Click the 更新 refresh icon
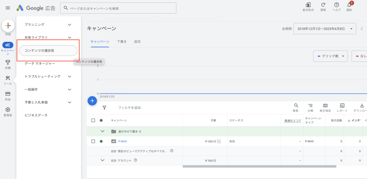367x179 pixels. click(323, 5)
